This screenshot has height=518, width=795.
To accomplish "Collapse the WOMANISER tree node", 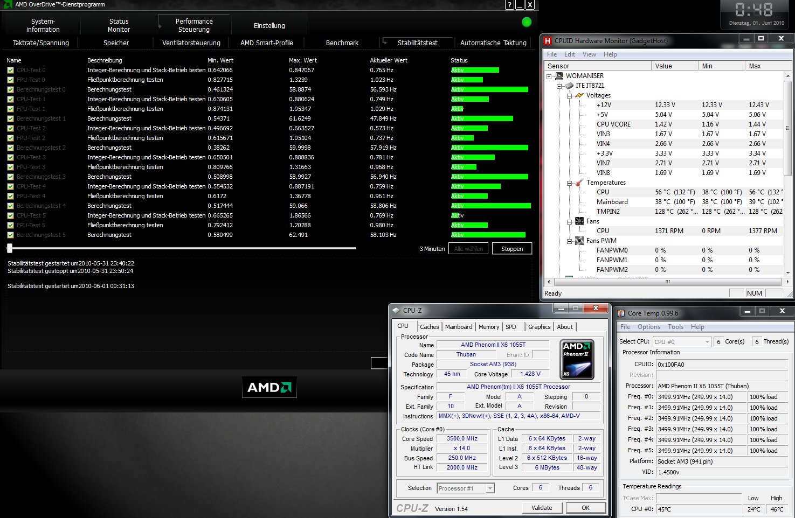I will pos(549,76).
